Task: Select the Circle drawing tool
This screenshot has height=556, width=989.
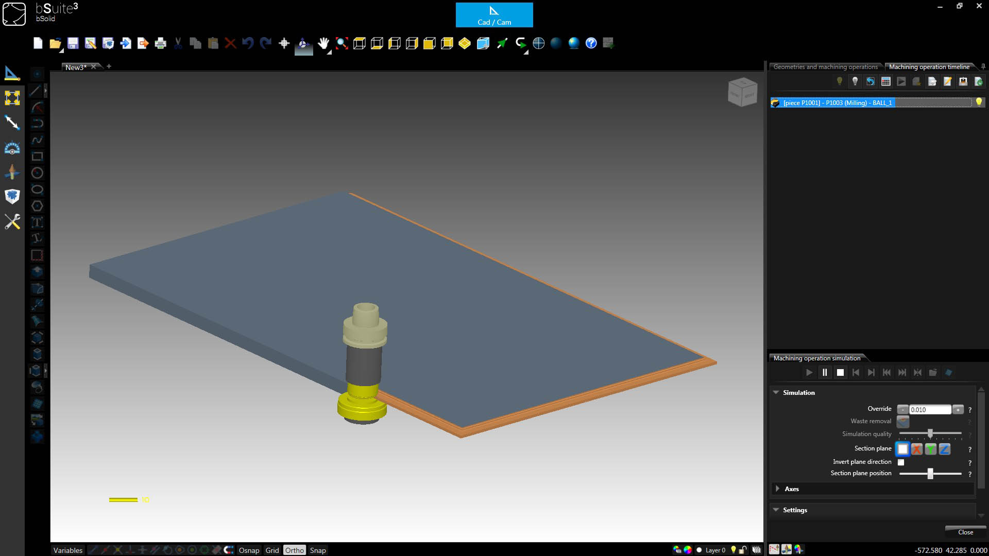Action: tap(37, 173)
